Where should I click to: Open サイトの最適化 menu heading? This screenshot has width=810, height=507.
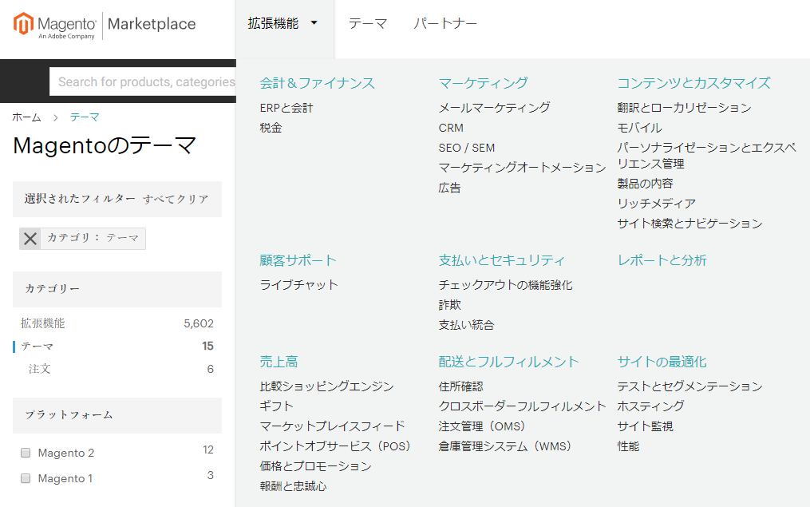pyautogui.click(x=662, y=362)
